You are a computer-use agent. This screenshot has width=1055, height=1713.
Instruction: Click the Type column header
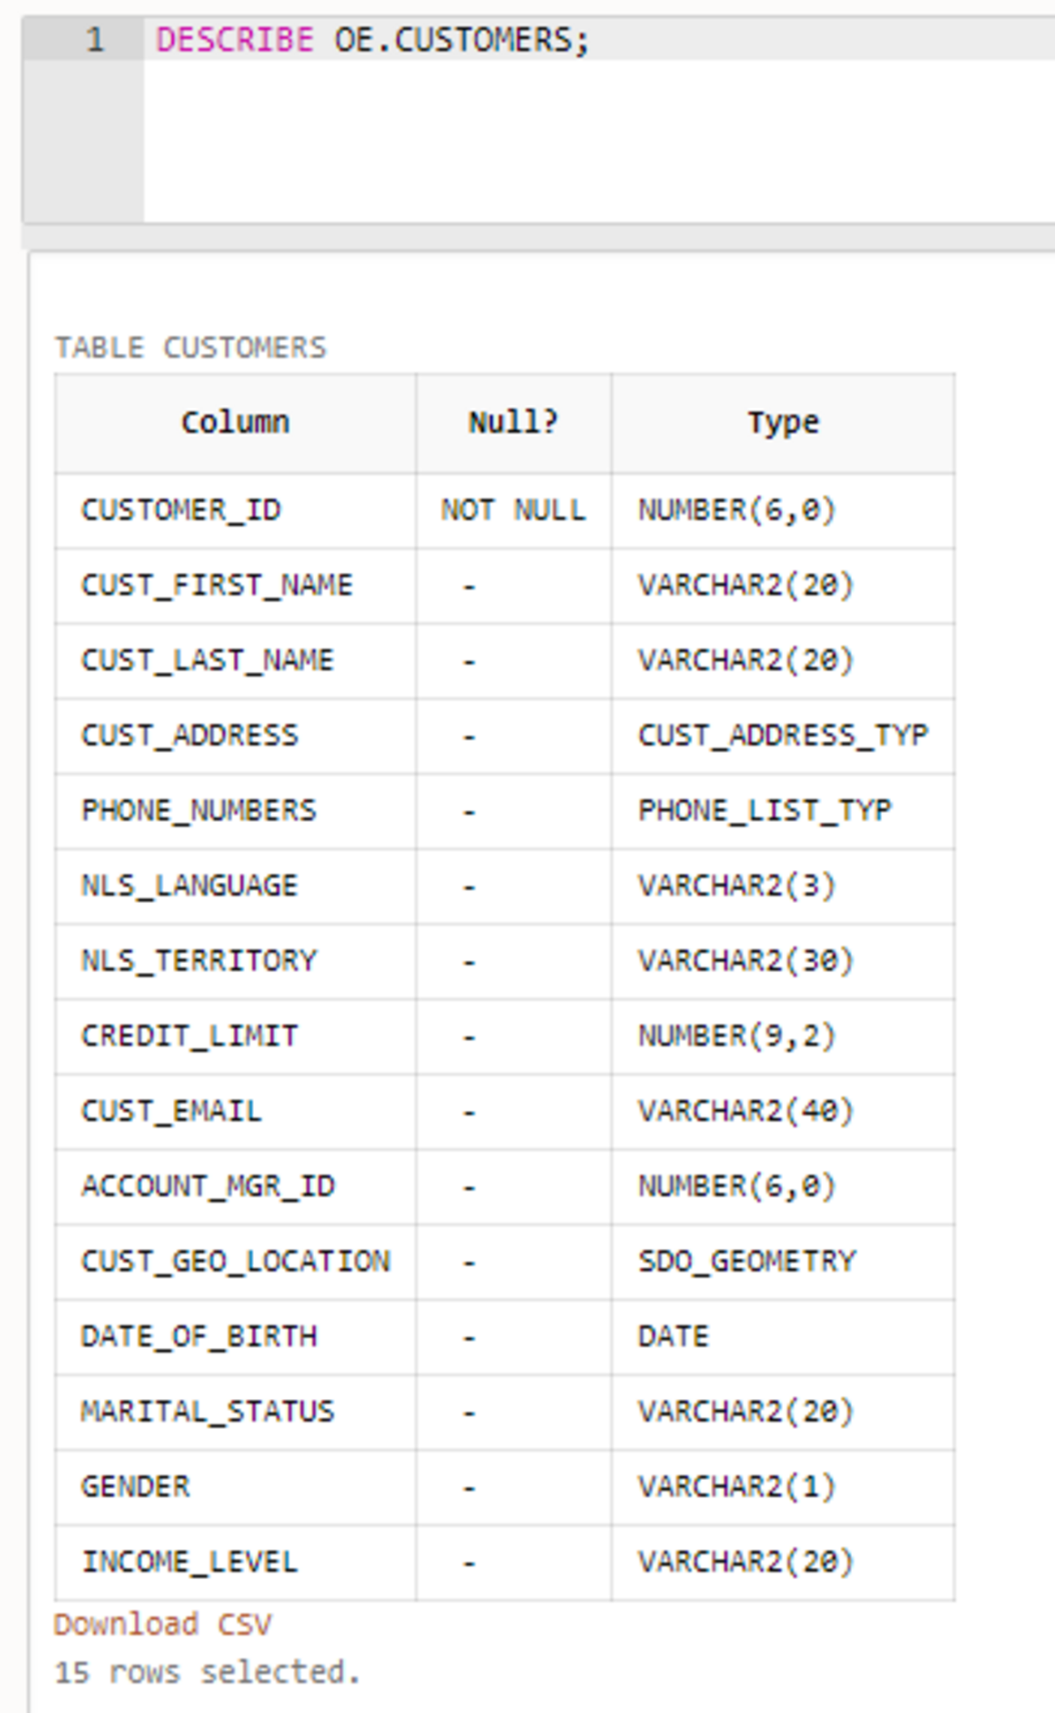pyautogui.click(x=783, y=423)
